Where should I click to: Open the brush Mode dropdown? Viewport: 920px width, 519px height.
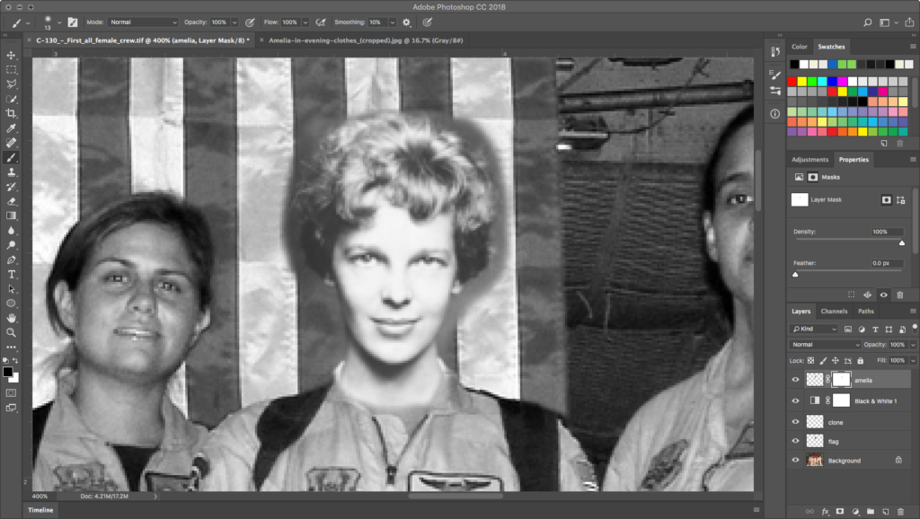tap(144, 22)
